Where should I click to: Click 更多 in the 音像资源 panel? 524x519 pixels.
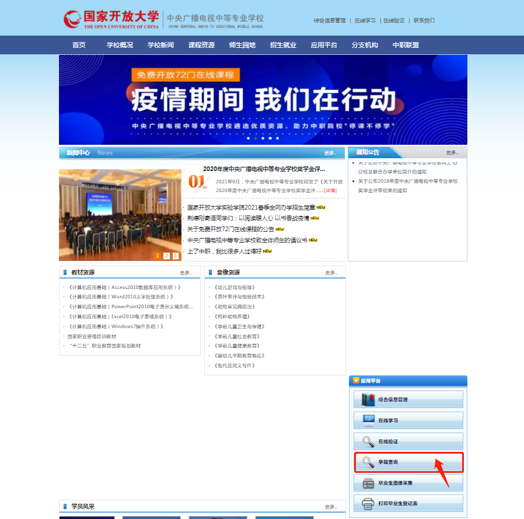tap(331, 273)
